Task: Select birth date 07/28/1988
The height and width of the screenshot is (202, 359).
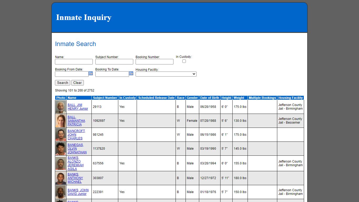Action: click(208, 121)
